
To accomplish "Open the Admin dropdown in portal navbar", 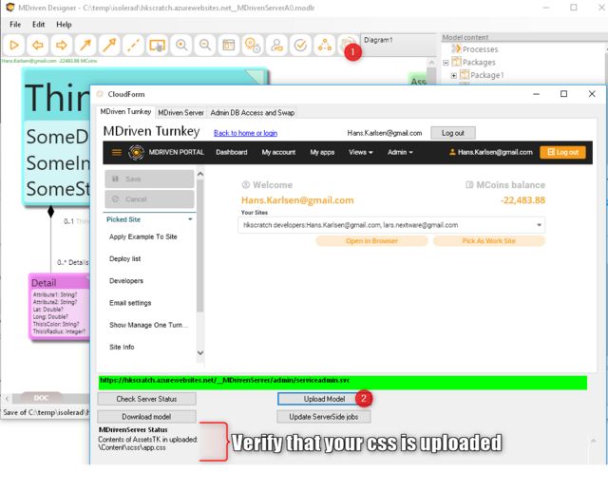I will coord(400,152).
